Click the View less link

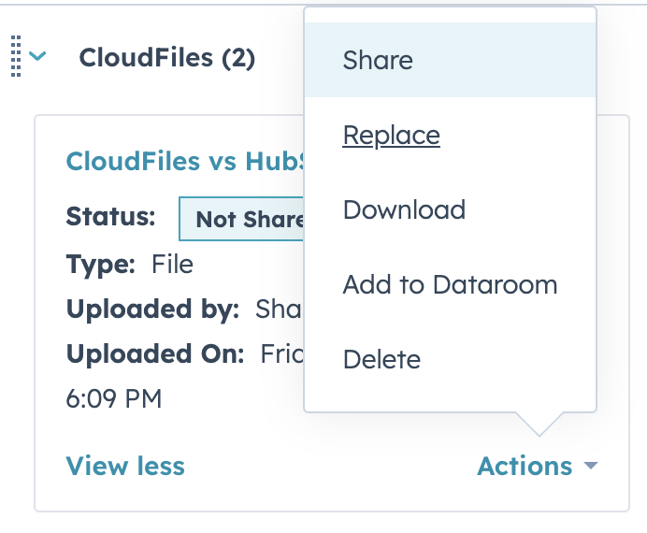pyautogui.click(x=125, y=466)
